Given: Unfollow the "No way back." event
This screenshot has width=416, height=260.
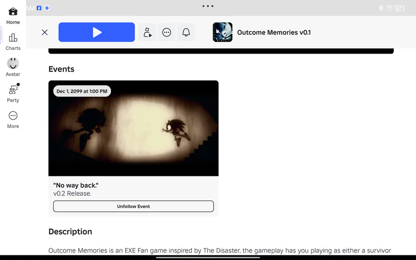Looking at the screenshot, I should click(x=134, y=206).
